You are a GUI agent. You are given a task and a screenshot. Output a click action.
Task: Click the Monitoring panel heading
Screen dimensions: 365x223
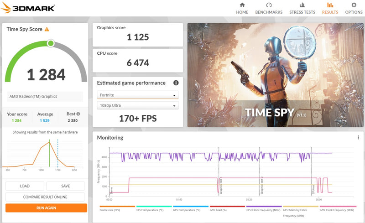coord(110,138)
